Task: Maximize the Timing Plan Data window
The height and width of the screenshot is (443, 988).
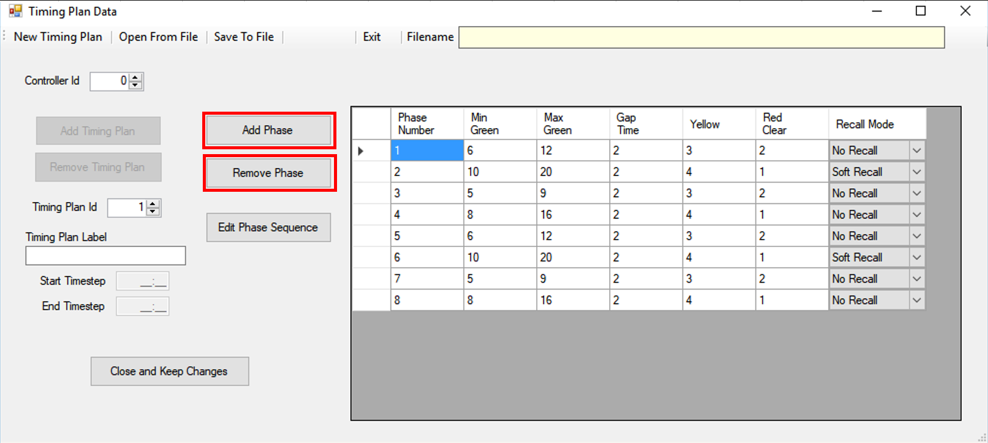Action: pos(921,11)
